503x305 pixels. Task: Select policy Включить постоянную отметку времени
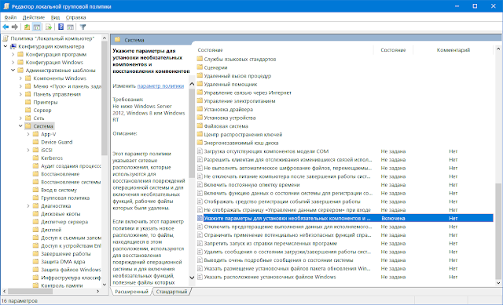(251, 185)
